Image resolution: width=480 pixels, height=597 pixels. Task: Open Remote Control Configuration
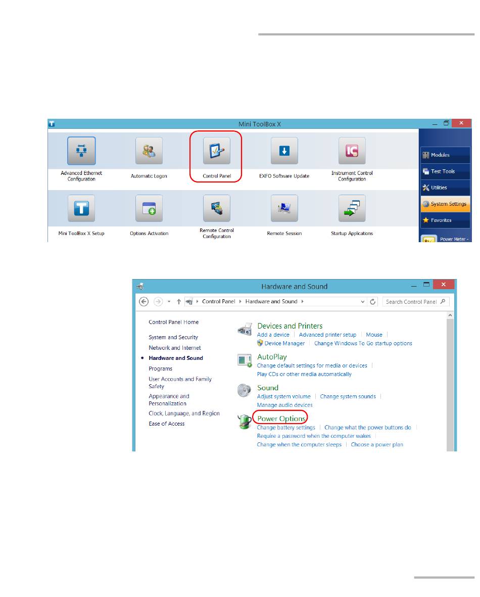click(x=217, y=208)
